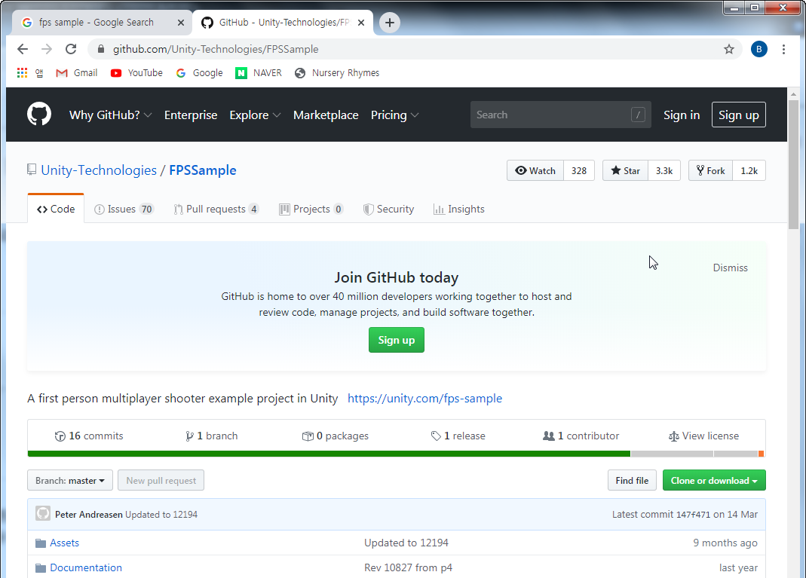View the 1 release page
This screenshot has height=578, width=806.
click(x=458, y=436)
